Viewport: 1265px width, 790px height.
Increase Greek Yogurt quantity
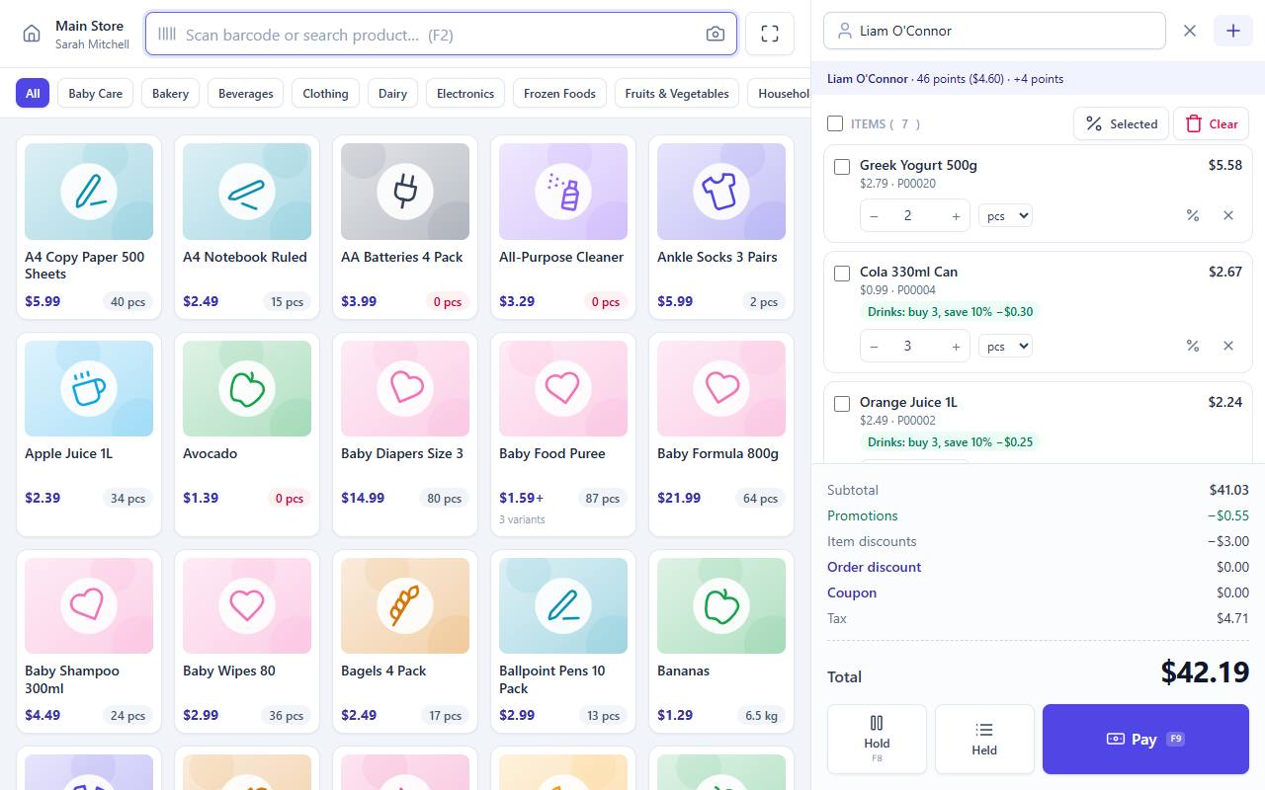(x=956, y=215)
